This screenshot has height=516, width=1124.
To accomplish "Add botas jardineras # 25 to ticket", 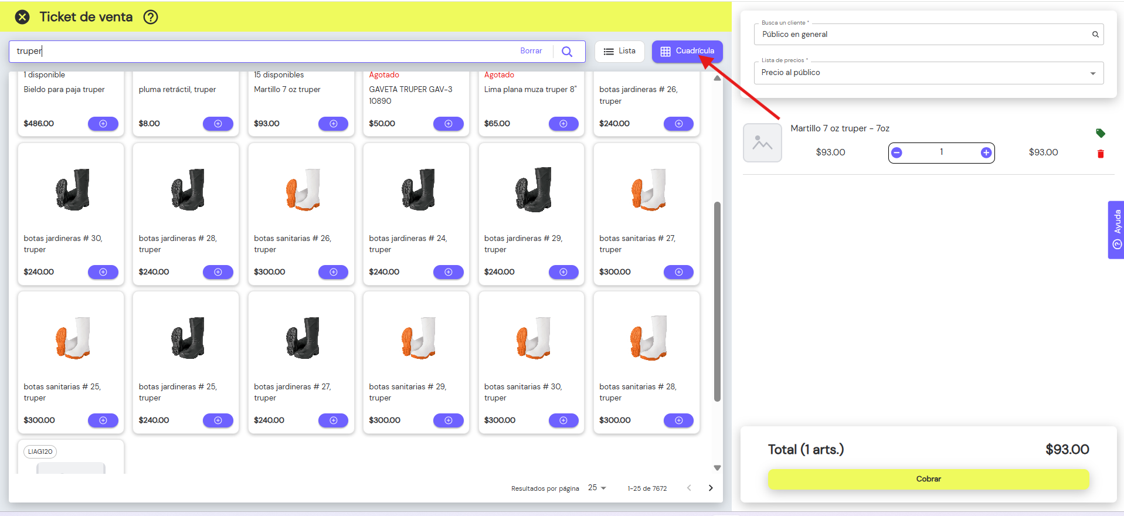I will coord(218,420).
